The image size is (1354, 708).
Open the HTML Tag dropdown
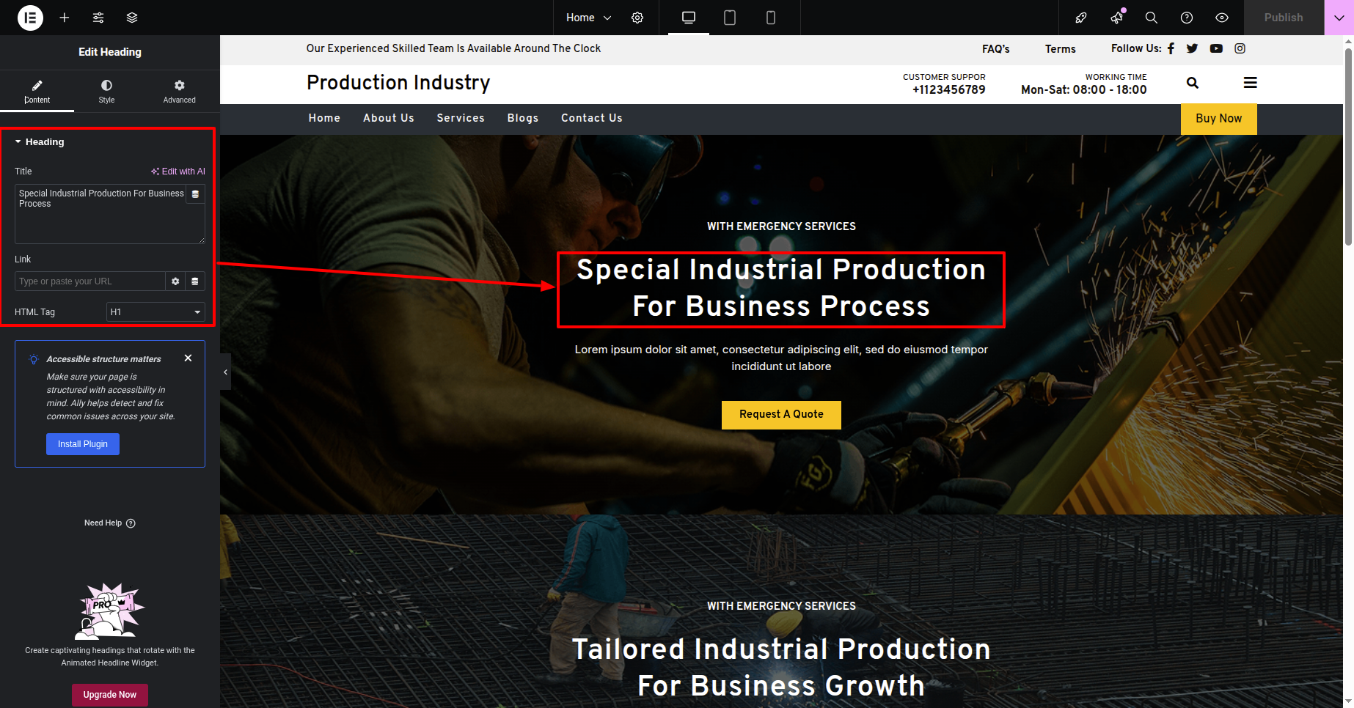(x=155, y=312)
